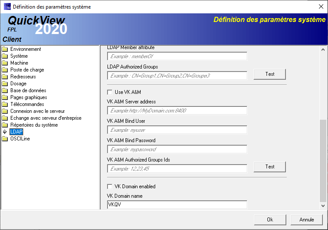The image size is (328, 230).
Task: Focus the LDAP Authorized Groups field
Action: coord(177,75)
